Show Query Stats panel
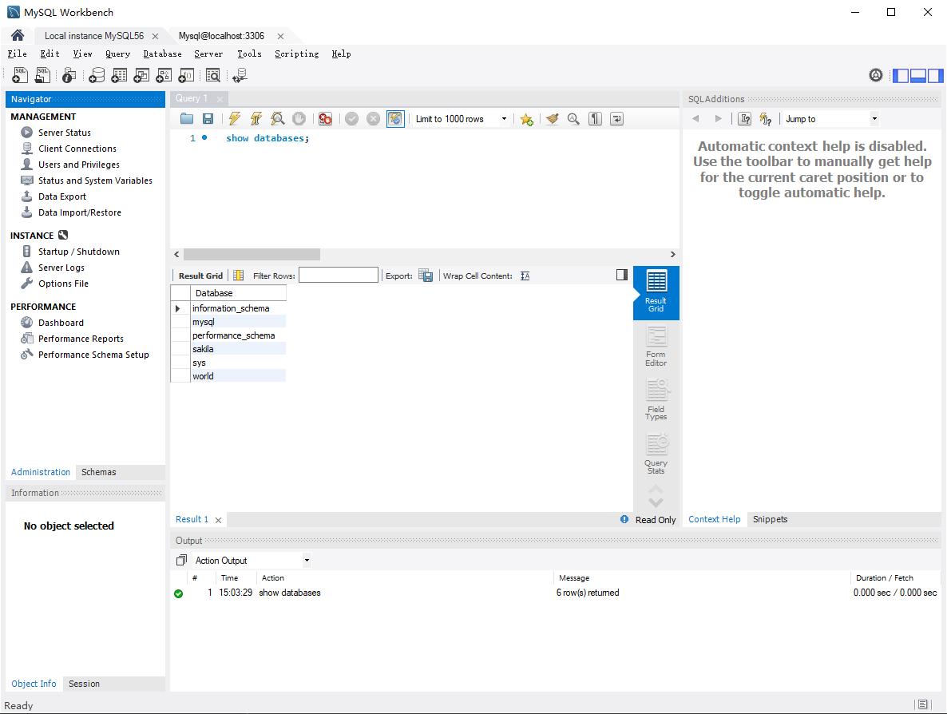Viewport: 947px width, 714px height. [x=656, y=454]
